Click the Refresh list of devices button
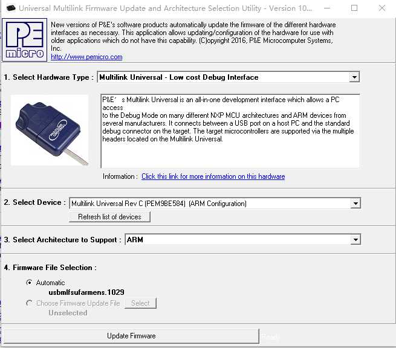The image size is (396, 348). point(109,217)
